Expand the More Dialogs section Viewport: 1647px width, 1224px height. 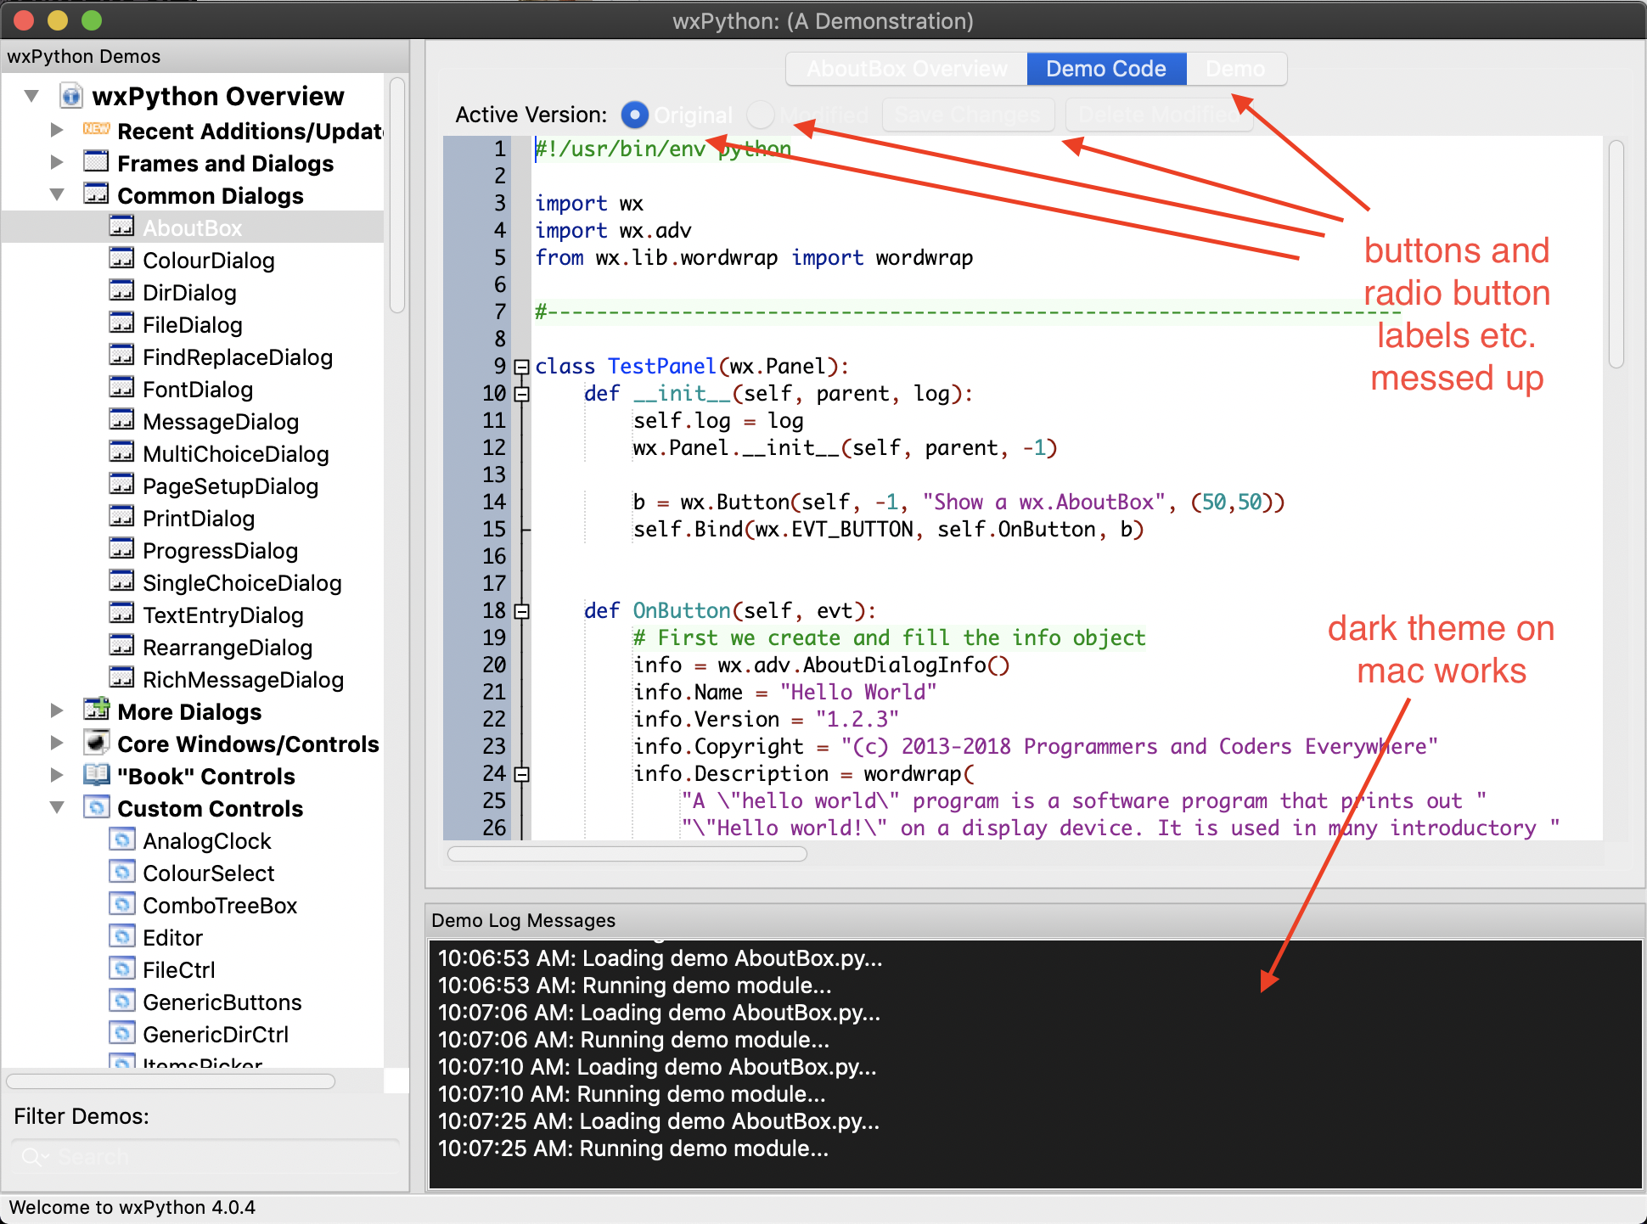[47, 710]
